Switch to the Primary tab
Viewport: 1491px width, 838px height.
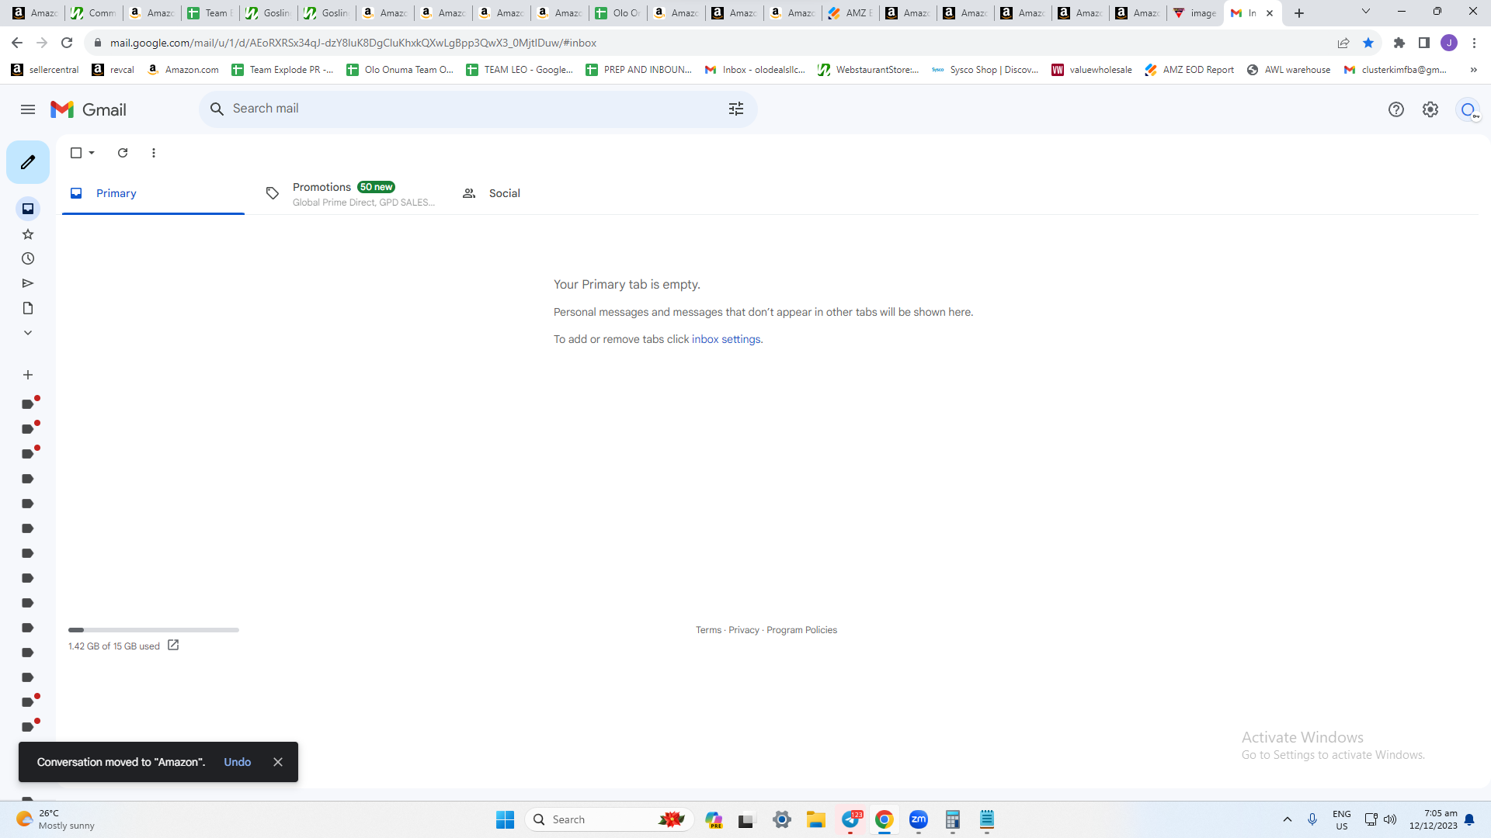click(153, 193)
